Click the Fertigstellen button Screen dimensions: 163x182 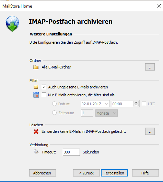(114, 173)
